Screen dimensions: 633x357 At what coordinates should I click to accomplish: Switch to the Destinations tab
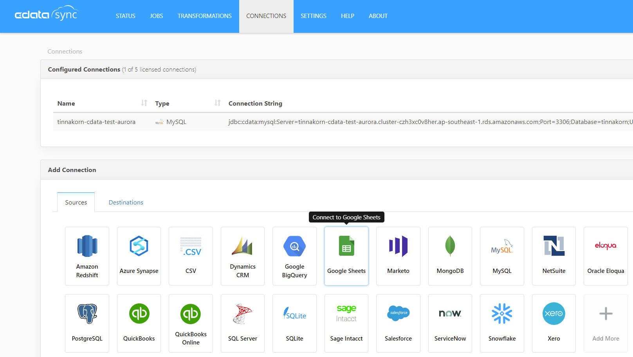(x=126, y=202)
